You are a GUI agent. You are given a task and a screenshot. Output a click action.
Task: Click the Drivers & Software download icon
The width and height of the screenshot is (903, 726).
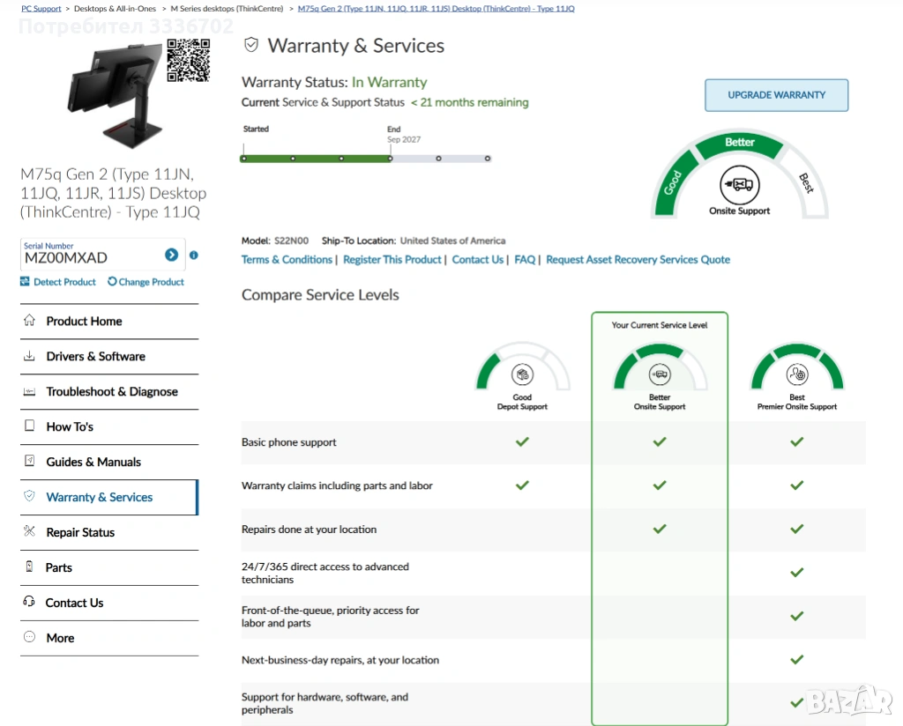29,356
